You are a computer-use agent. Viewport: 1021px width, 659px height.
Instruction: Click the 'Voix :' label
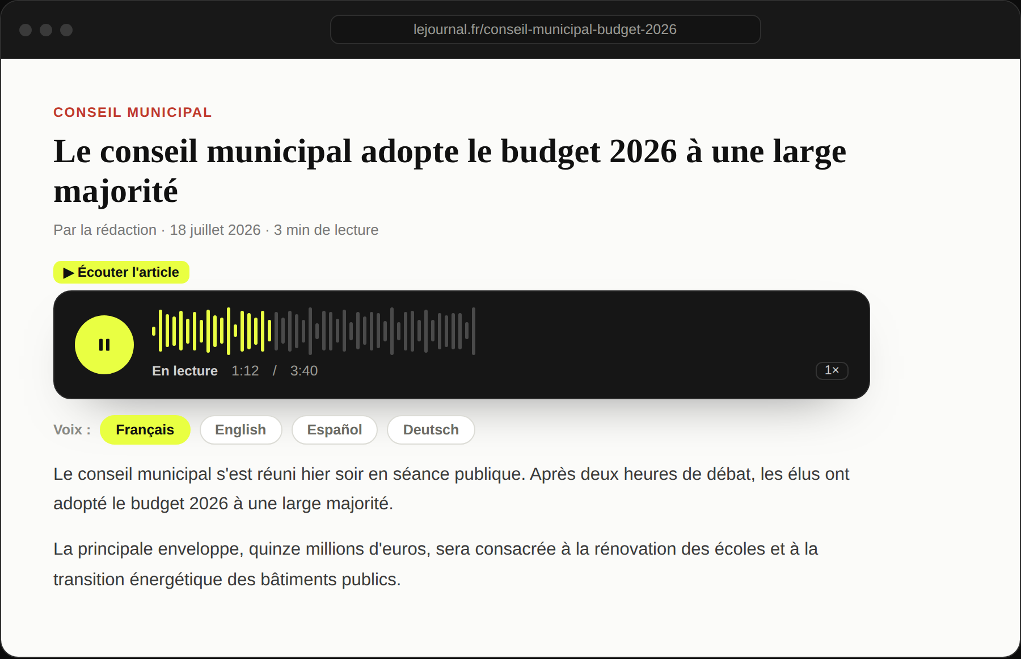(x=72, y=430)
